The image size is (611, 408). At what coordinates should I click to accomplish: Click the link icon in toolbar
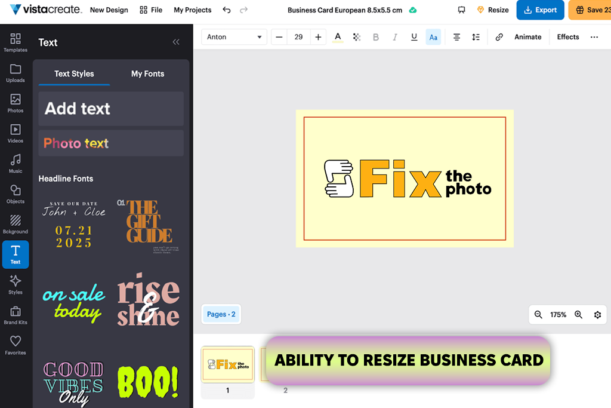[499, 37]
